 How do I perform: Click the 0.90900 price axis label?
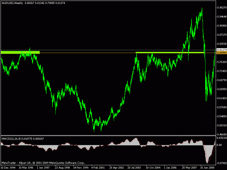(x=222, y=26)
